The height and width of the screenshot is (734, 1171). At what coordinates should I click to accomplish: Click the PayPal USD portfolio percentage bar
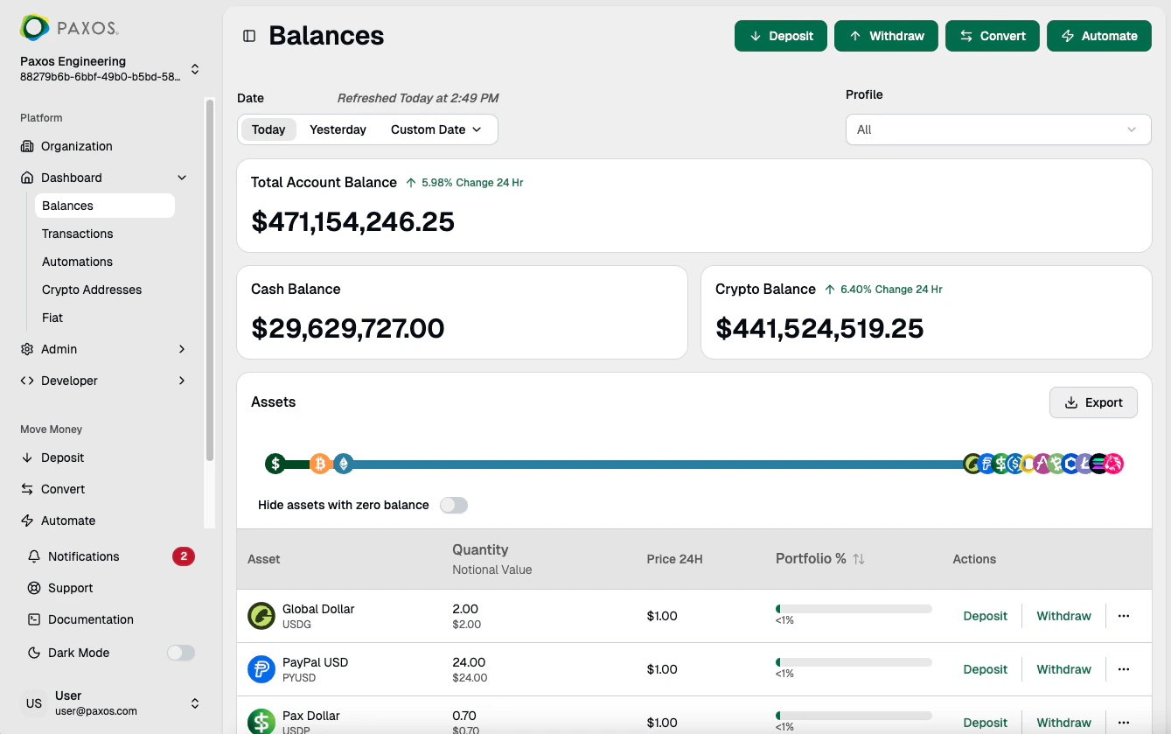click(854, 662)
